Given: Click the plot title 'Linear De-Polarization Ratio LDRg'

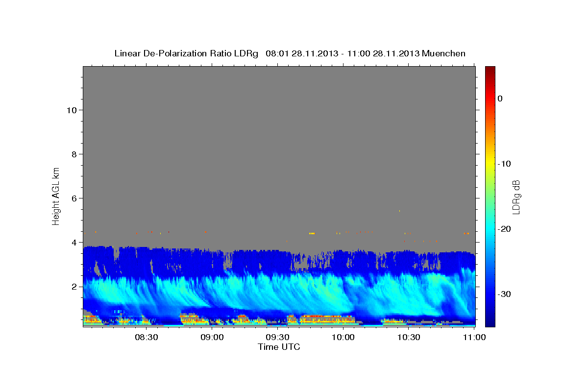Looking at the screenshot, I should coord(186,53).
